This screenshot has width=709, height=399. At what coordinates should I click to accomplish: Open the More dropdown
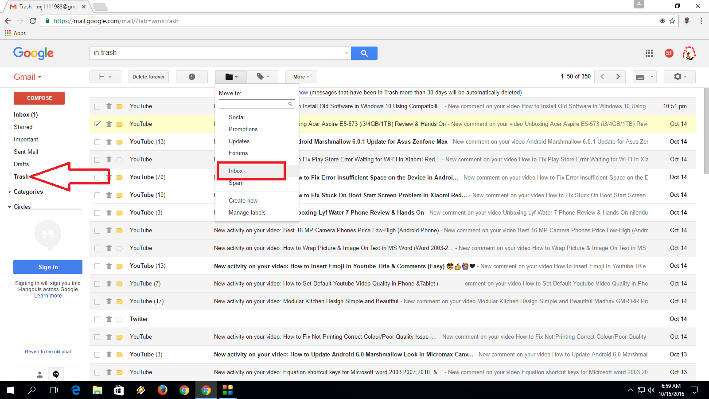point(300,76)
